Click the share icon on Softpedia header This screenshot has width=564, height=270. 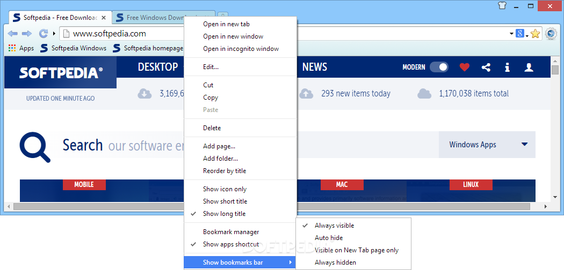pyautogui.click(x=486, y=67)
